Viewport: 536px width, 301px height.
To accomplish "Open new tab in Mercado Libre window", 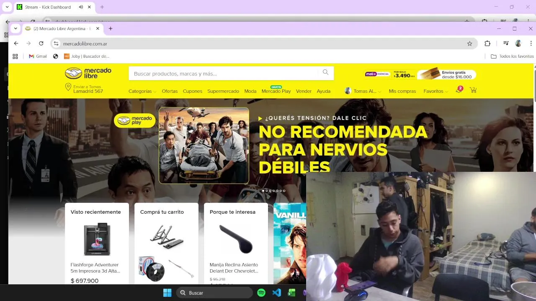I will click(x=111, y=28).
